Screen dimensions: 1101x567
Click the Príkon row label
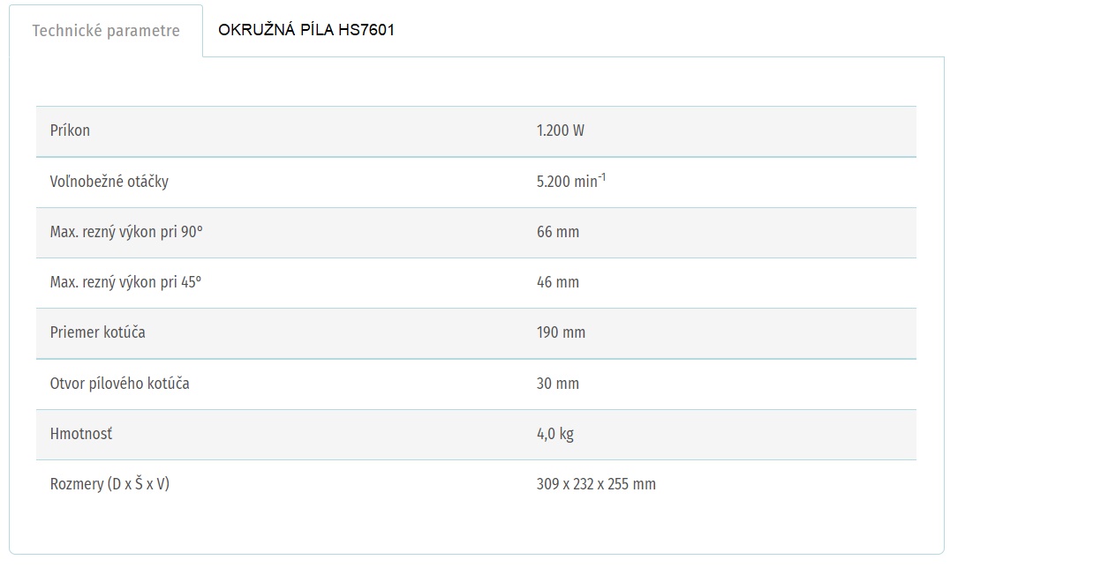tap(70, 131)
